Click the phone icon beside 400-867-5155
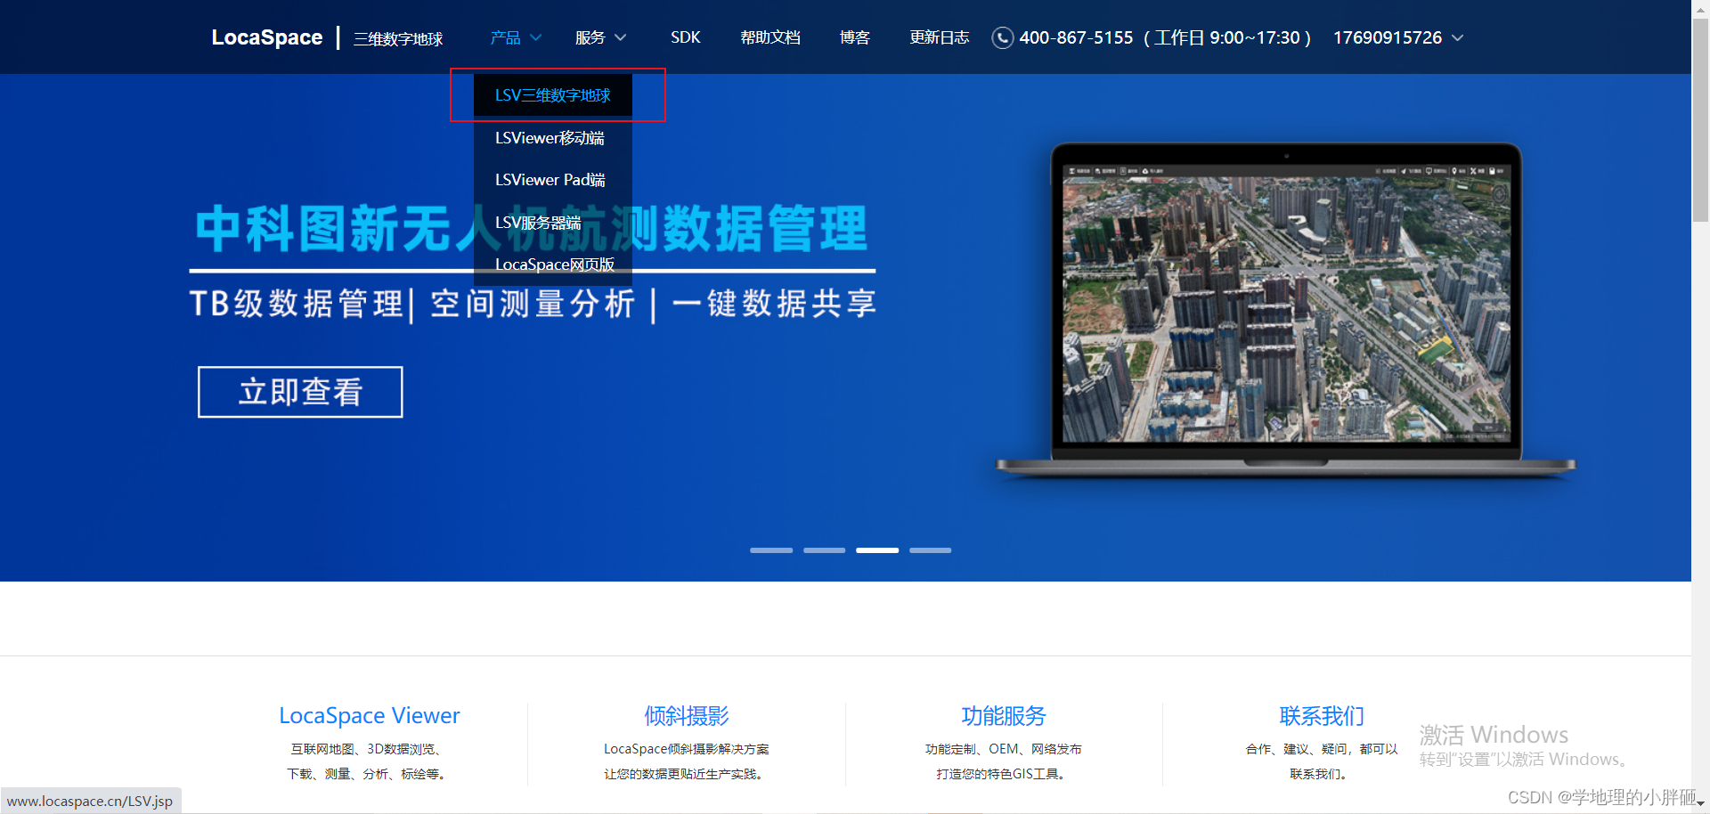 [x=1003, y=37]
